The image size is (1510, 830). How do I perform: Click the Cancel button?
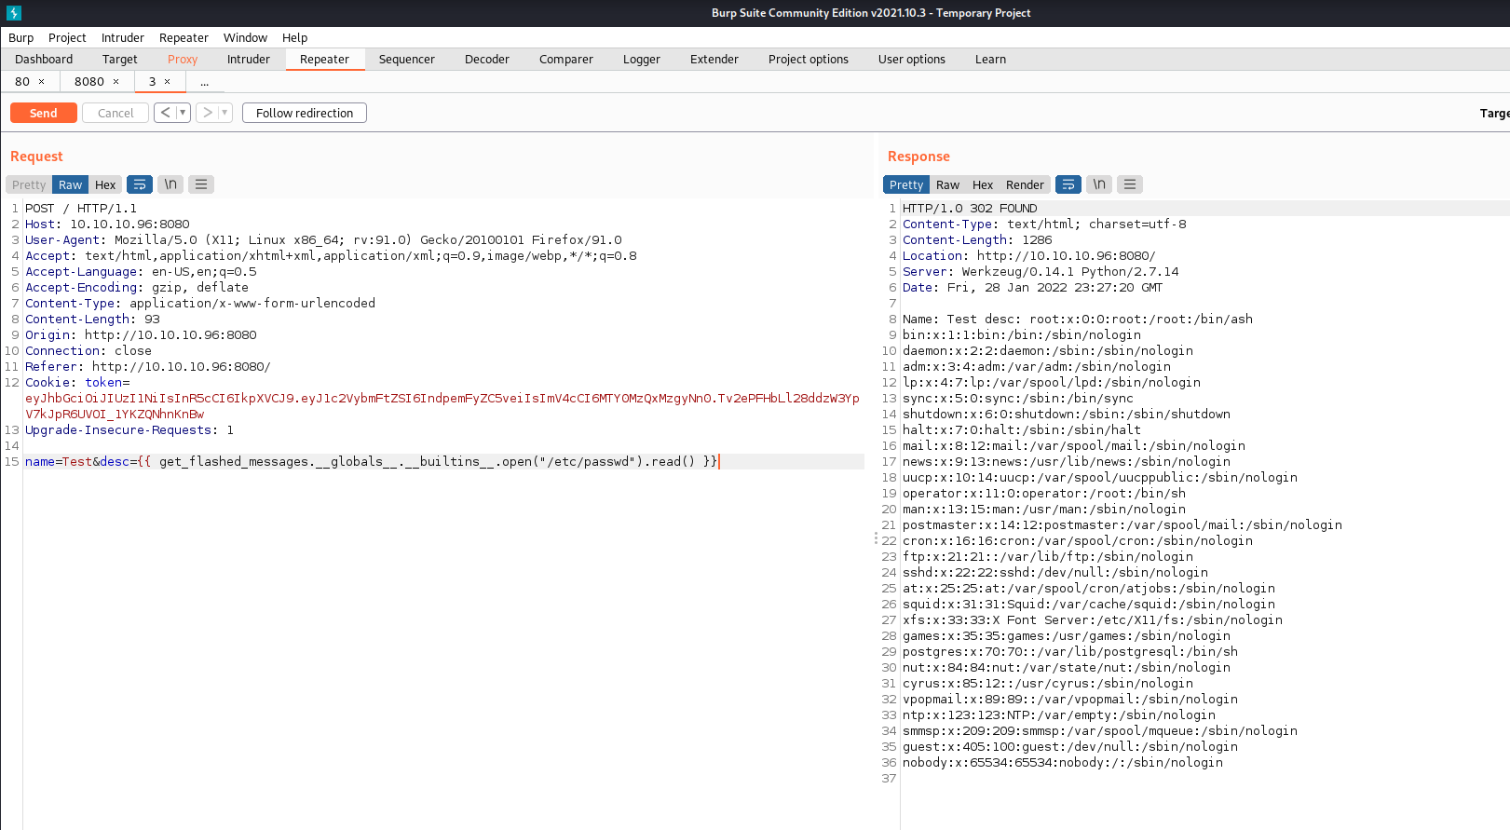[116, 113]
